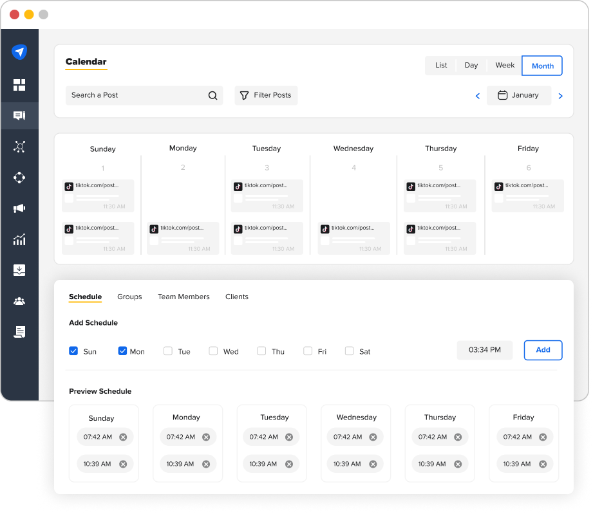Enable the Wed day checkbox
Image resolution: width=593 pixels, height=514 pixels.
(x=213, y=351)
